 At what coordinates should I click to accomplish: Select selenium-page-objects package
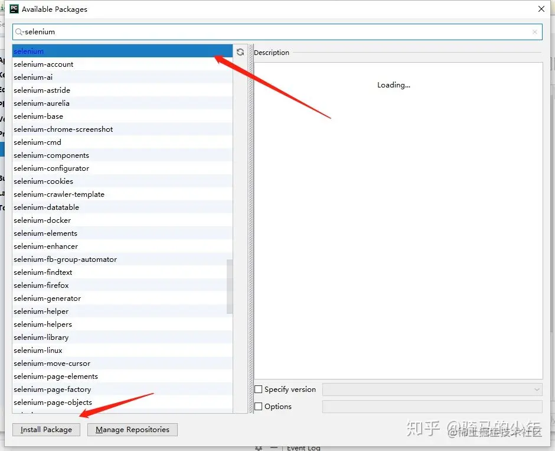coord(122,403)
